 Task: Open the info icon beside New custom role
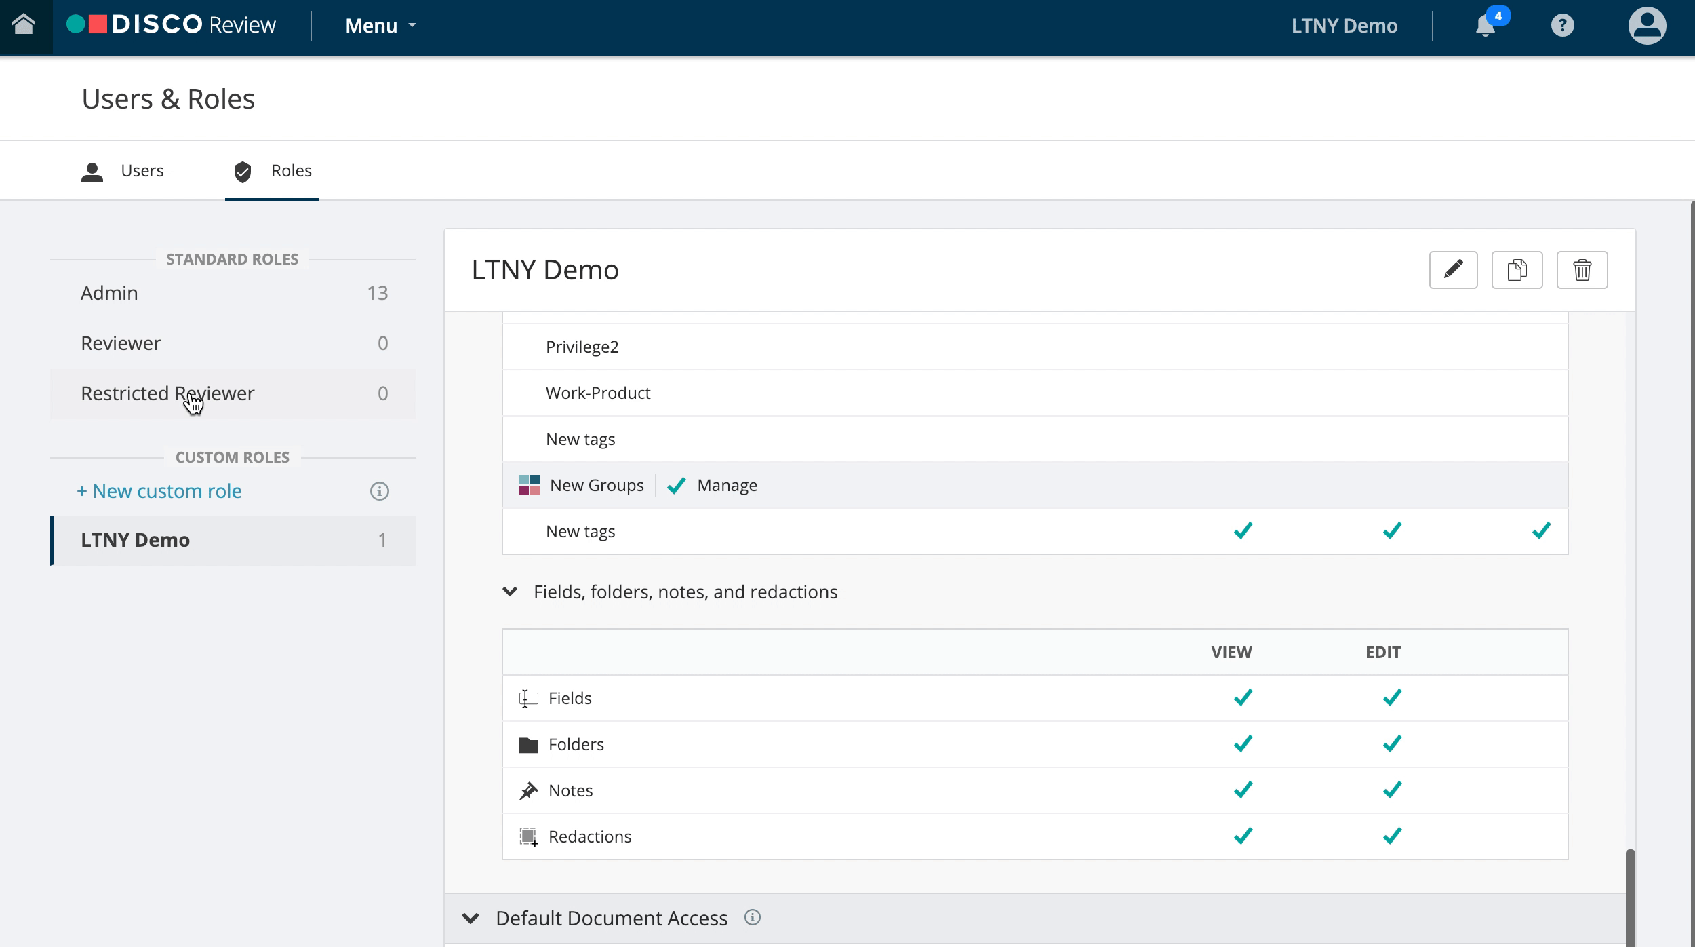[379, 490]
